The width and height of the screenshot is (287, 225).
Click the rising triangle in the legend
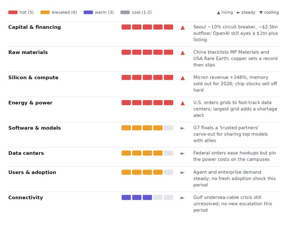(218, 12)
